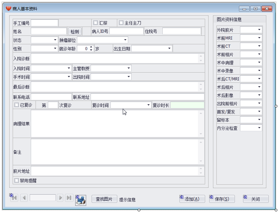This screenshot has width=280, height=213.
Task: Click the 图片资料信息 header
Action: click(229, 19)
